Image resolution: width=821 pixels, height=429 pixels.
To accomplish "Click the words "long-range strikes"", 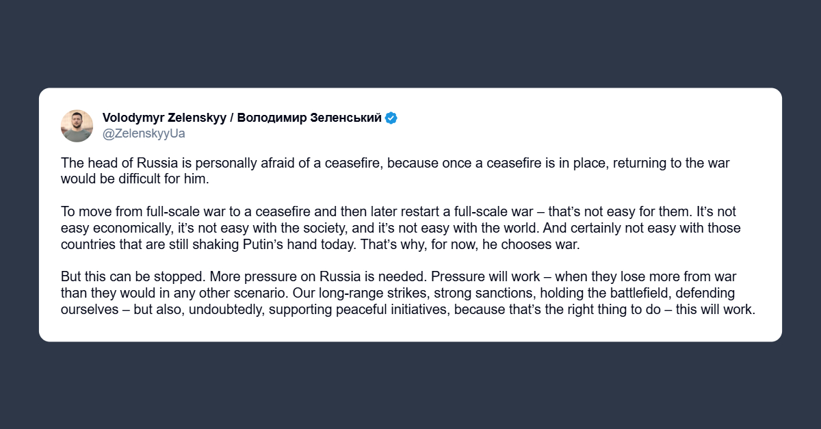I will coord(389,293).
